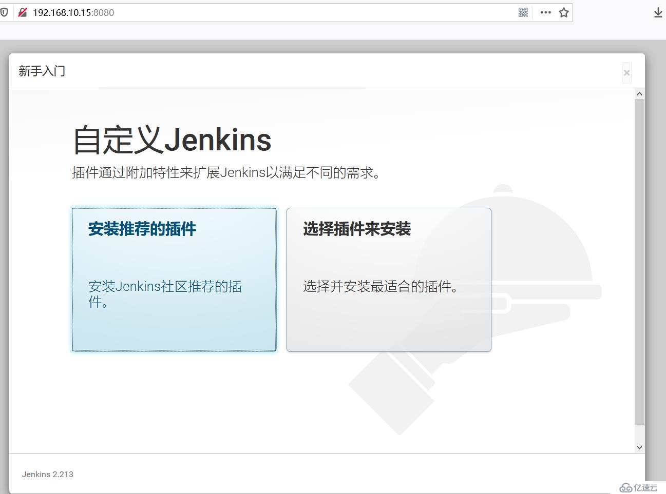
Task: Close the 新手入门 dialog with the X
Action: tap(626, 73)
